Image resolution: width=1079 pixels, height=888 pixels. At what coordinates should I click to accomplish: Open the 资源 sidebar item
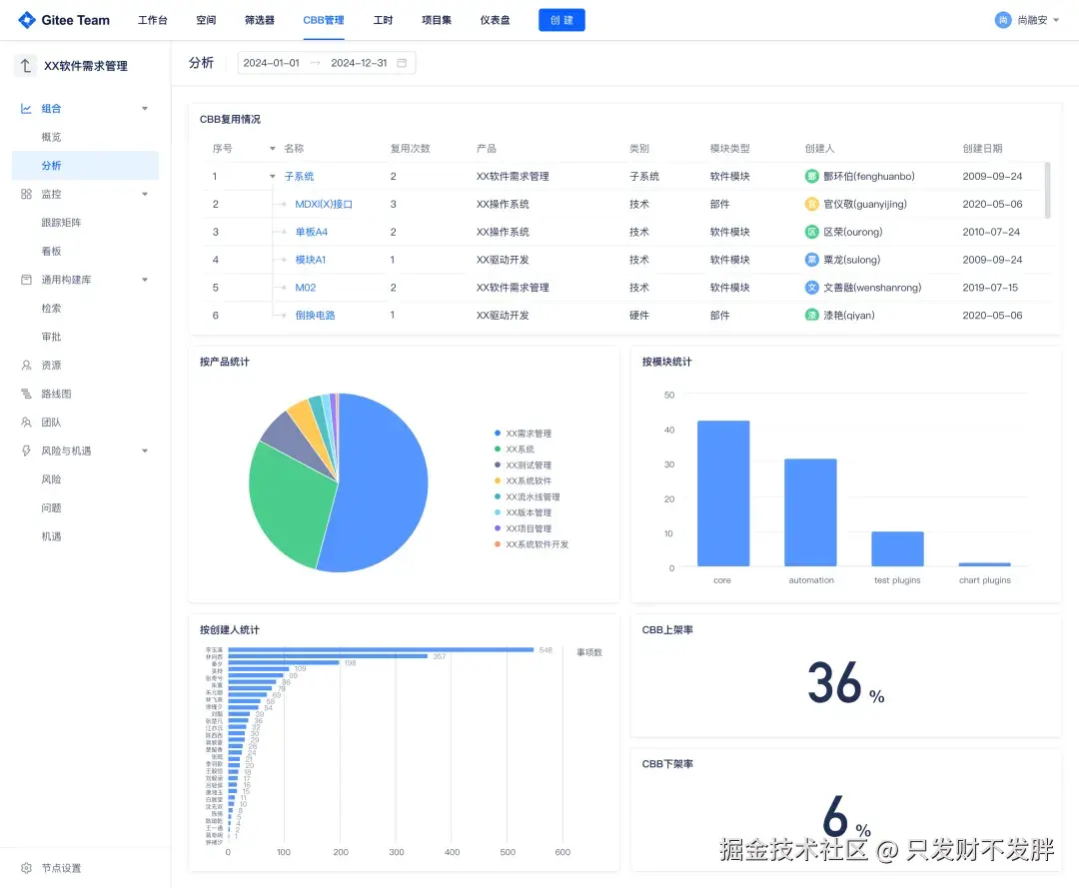[x=51, y=366]
